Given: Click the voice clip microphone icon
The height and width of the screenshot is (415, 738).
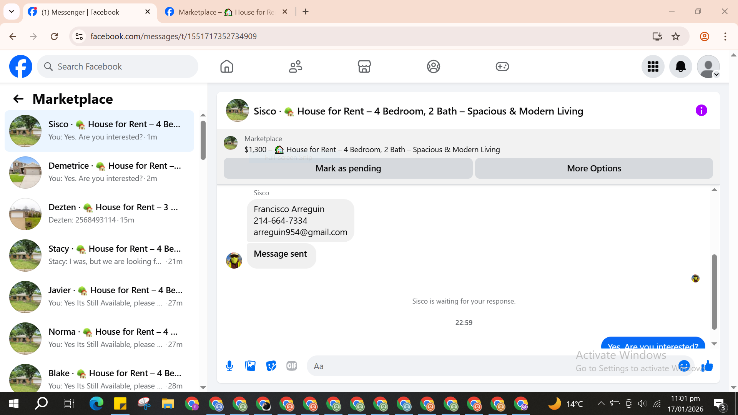Looking at the screenshot, I should pyautogui.click(x=229, y=366).
